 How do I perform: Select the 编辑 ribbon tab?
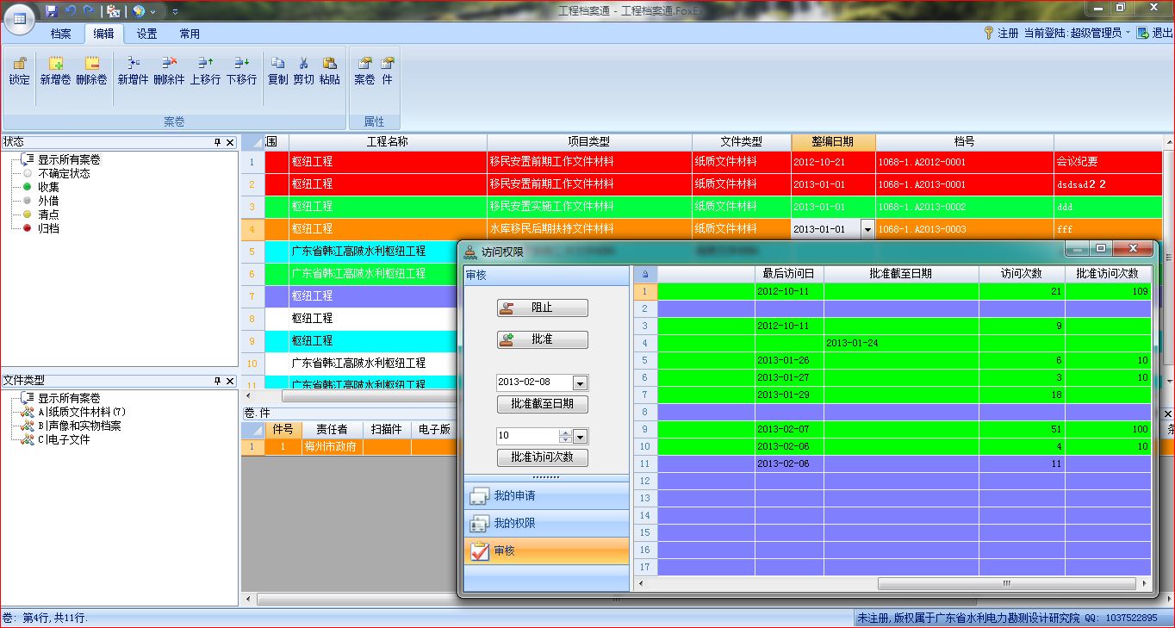click(x=103, y=34)
